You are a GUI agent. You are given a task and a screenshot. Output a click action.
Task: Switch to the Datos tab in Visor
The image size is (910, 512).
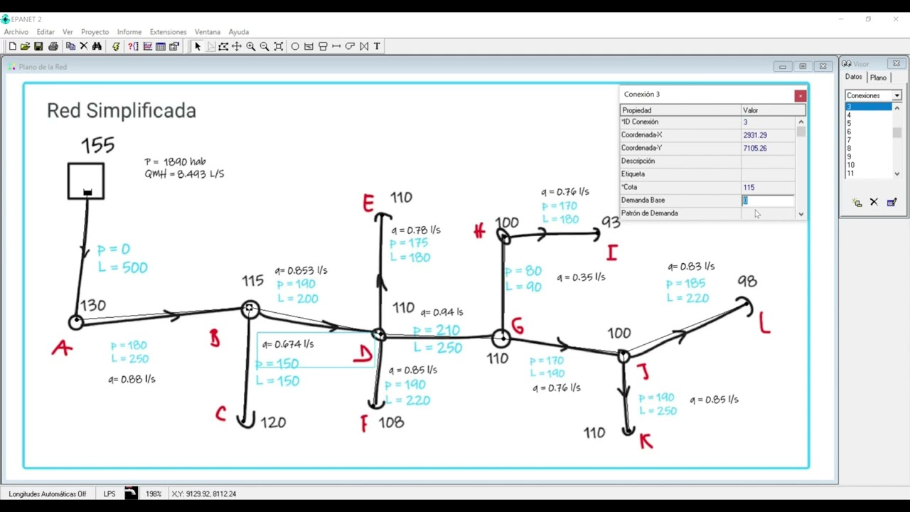tap(854, 77)
